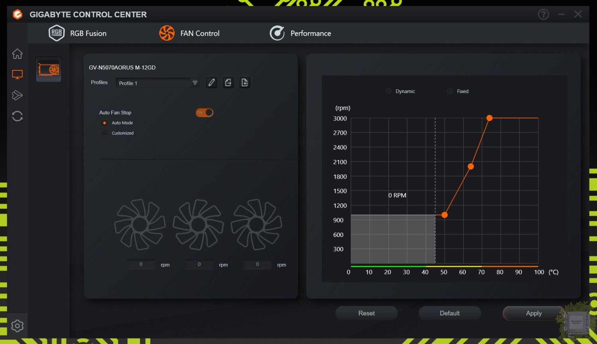Go to Home in the sidebar

click(17, 54)
